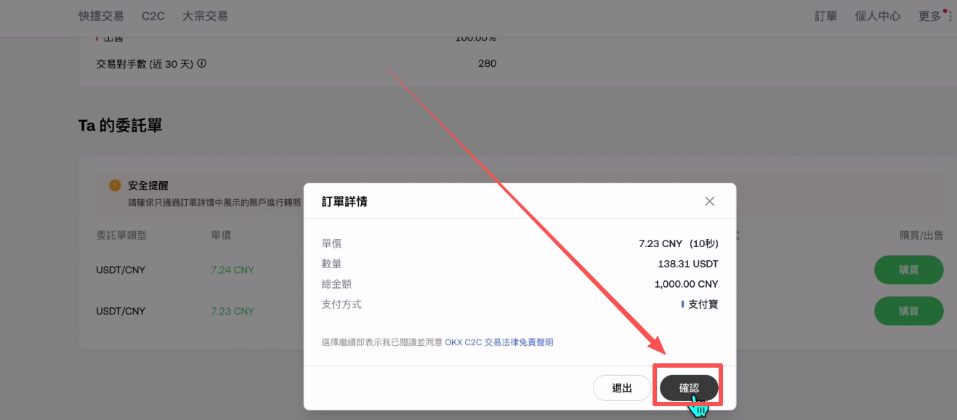Click 購買 on the 7.23 CNY listing
Image resolution: width=957 pixels, height=420 pixels.
pyautogui.click(x=908, y=311)
